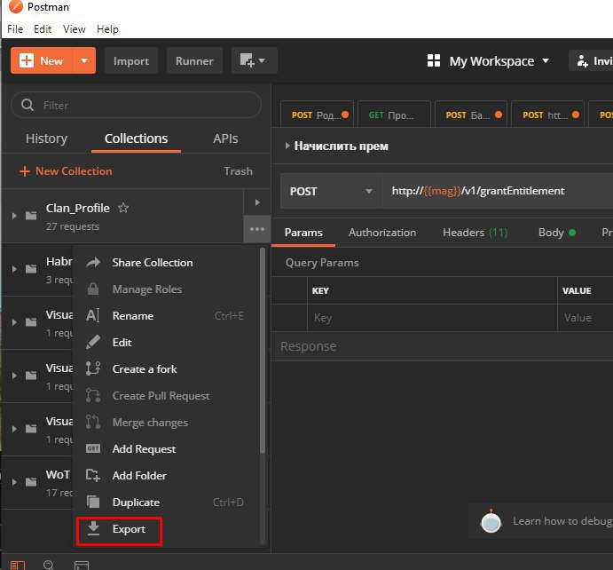Click the Import button
This screenshot has height=570, width=613.
pyautogui.click(x=131, y=60)
